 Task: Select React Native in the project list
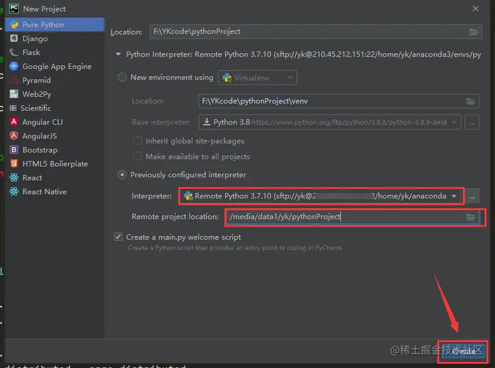(55, 191)
